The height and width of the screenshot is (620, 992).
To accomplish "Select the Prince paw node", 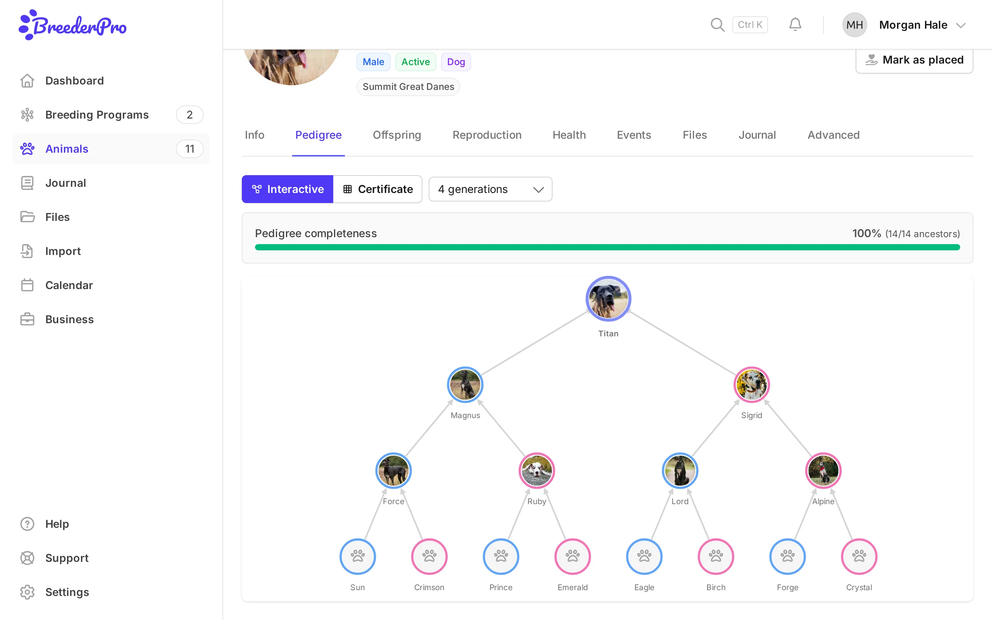I will pos(501,556).
